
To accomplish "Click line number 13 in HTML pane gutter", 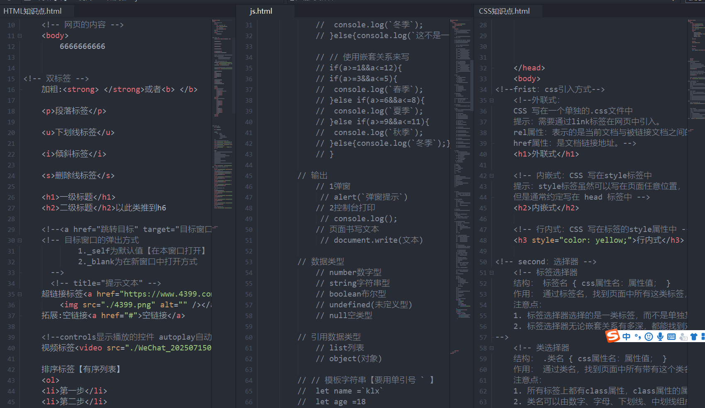I will (11, 58).
